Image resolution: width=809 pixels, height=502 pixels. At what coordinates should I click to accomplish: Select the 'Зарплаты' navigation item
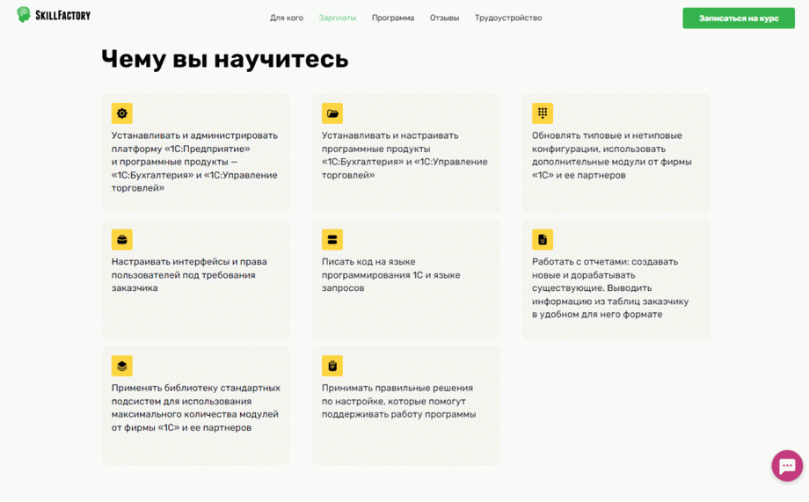[338, 18]
